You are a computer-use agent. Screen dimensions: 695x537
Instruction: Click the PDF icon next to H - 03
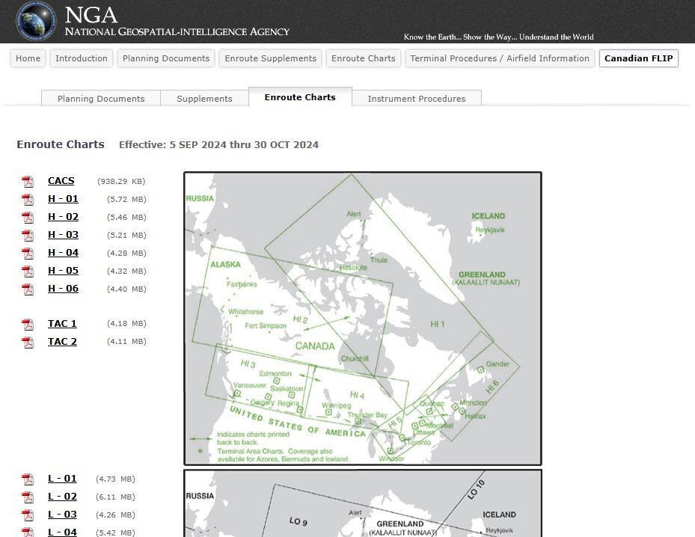tap(28, 236)
